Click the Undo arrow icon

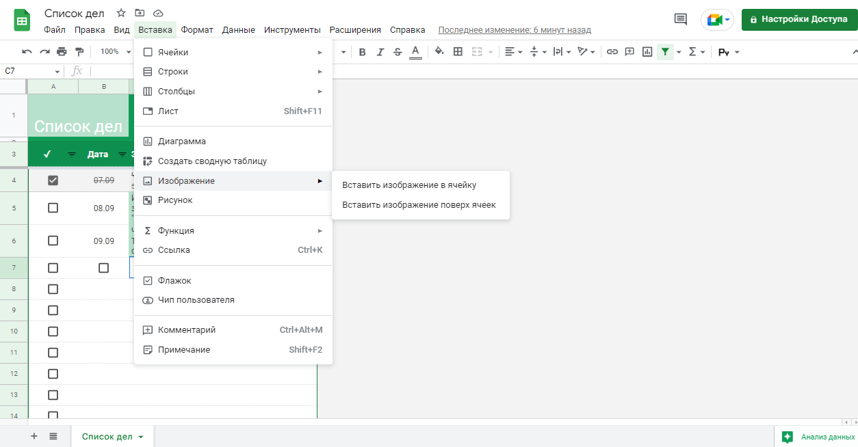pos(27,52)
